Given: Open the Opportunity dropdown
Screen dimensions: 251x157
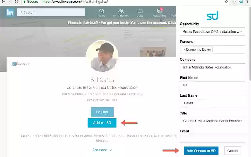Looking at the screenshot, I should pyautogui.click(x=213, y=31).
